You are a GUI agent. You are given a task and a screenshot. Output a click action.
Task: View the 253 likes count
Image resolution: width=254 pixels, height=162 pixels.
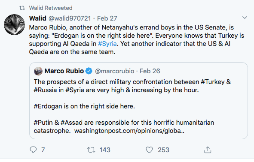(163, 150)
